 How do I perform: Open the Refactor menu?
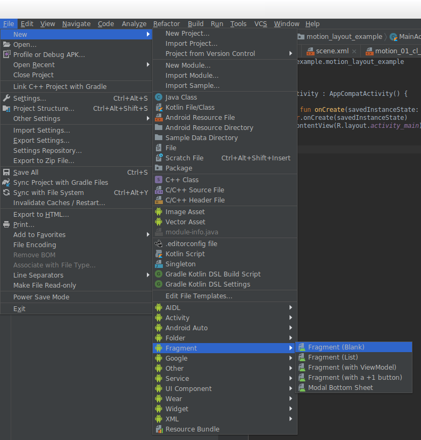(x=166, y=24)
